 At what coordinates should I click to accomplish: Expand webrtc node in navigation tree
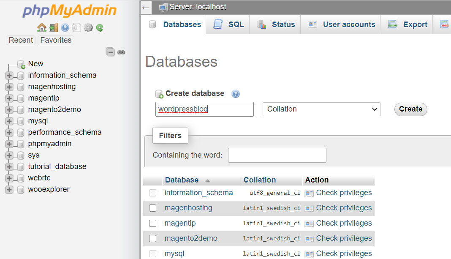[9, 178]
